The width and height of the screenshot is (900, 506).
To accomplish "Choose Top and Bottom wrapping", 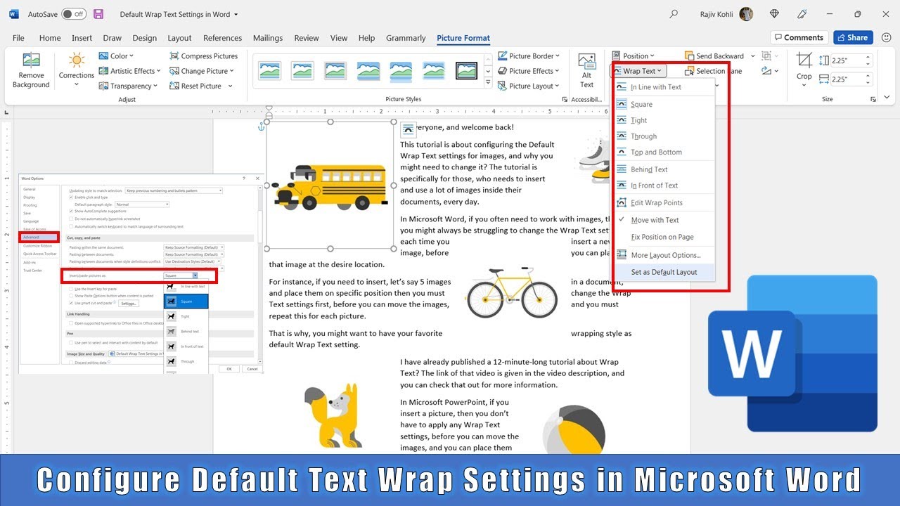I will (x=664, y=152).
